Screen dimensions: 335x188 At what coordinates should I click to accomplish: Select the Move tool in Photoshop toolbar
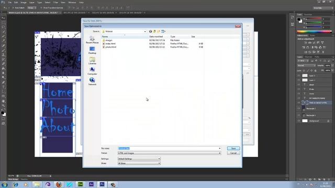[x=3, y=18]
